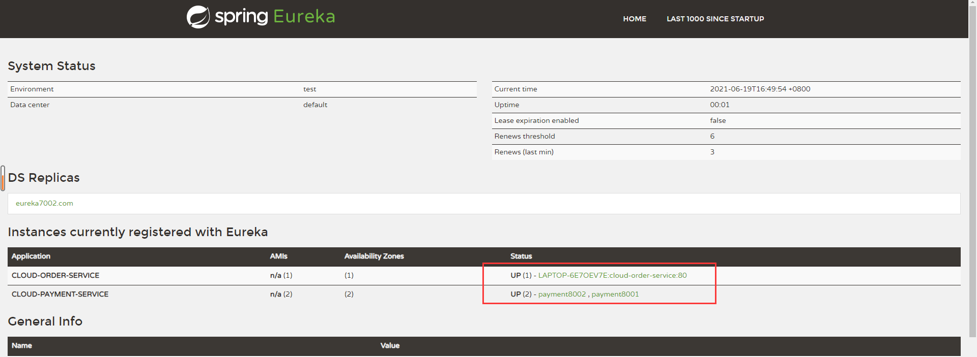Open the payment8002 instance link
Viewport: 977px width, 357px height.
click(x=562, y=294)
